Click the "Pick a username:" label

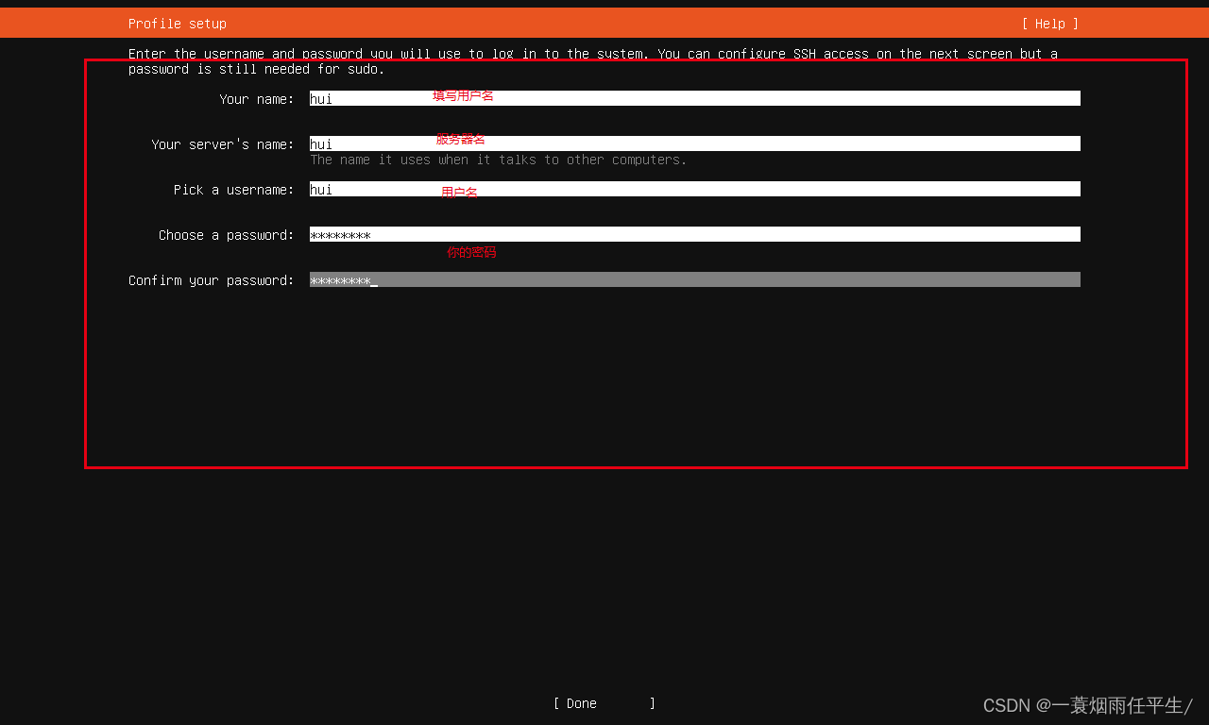pos(234,190)
